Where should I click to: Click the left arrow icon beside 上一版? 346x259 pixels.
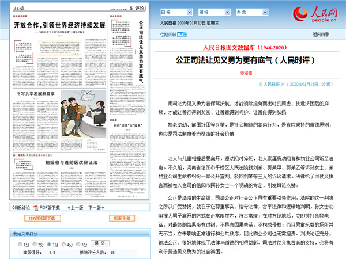pyautogui.click(x=69, y=208)
